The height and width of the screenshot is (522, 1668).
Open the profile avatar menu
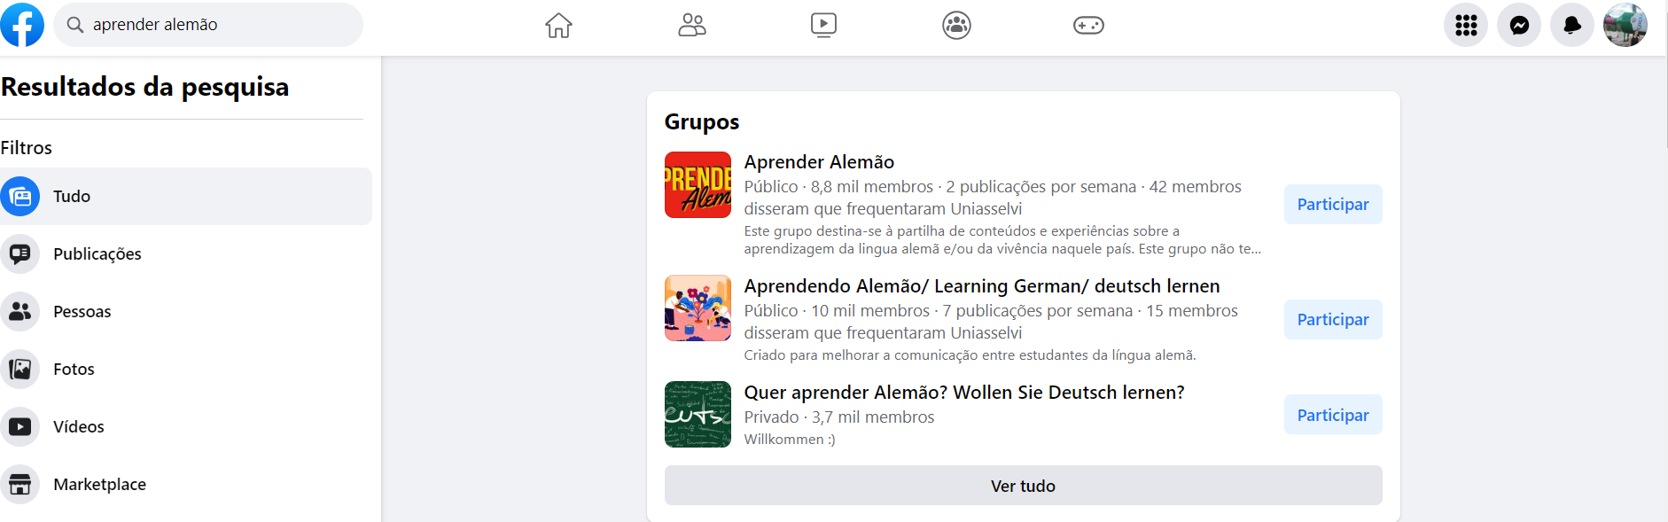click(x=1625, y=25)
